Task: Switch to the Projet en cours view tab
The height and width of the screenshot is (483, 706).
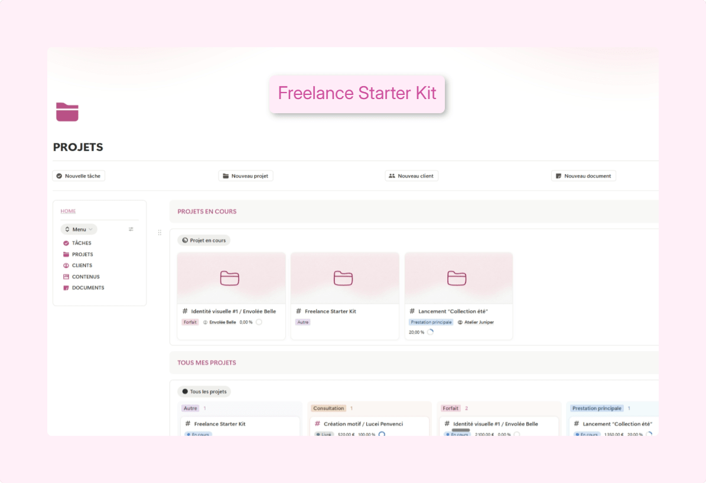Action: [x=204, y=241]
